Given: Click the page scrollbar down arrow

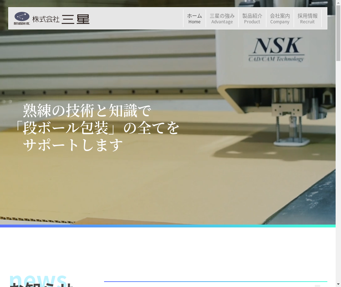Looking at the screenshot, I should coord(338,284).
